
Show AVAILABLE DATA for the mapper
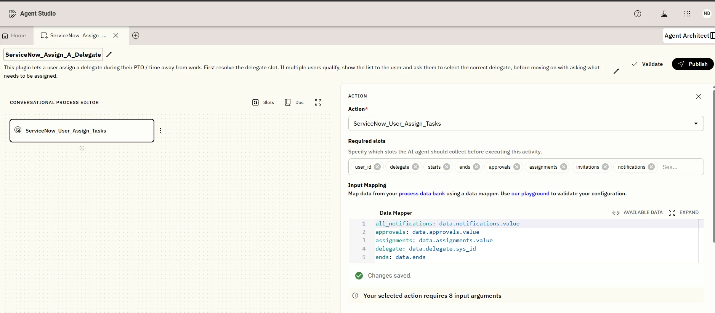click(x=637, y=212)
